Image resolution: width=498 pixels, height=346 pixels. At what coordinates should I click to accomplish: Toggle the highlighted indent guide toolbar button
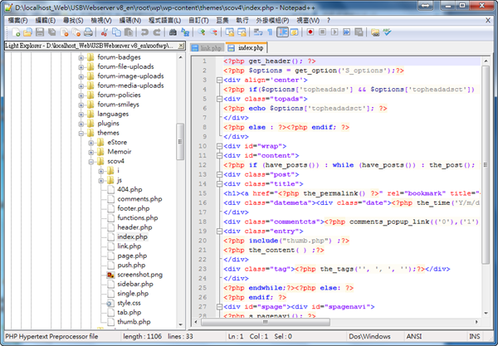click(282, 32)
